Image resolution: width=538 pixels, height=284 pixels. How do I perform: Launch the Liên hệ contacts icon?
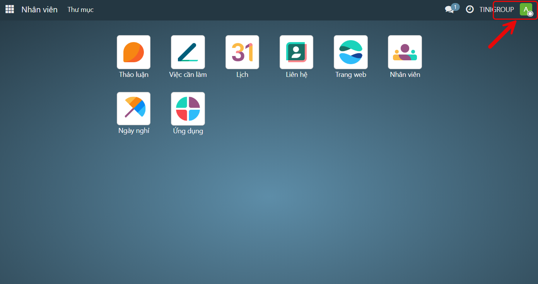coord(296,52)
